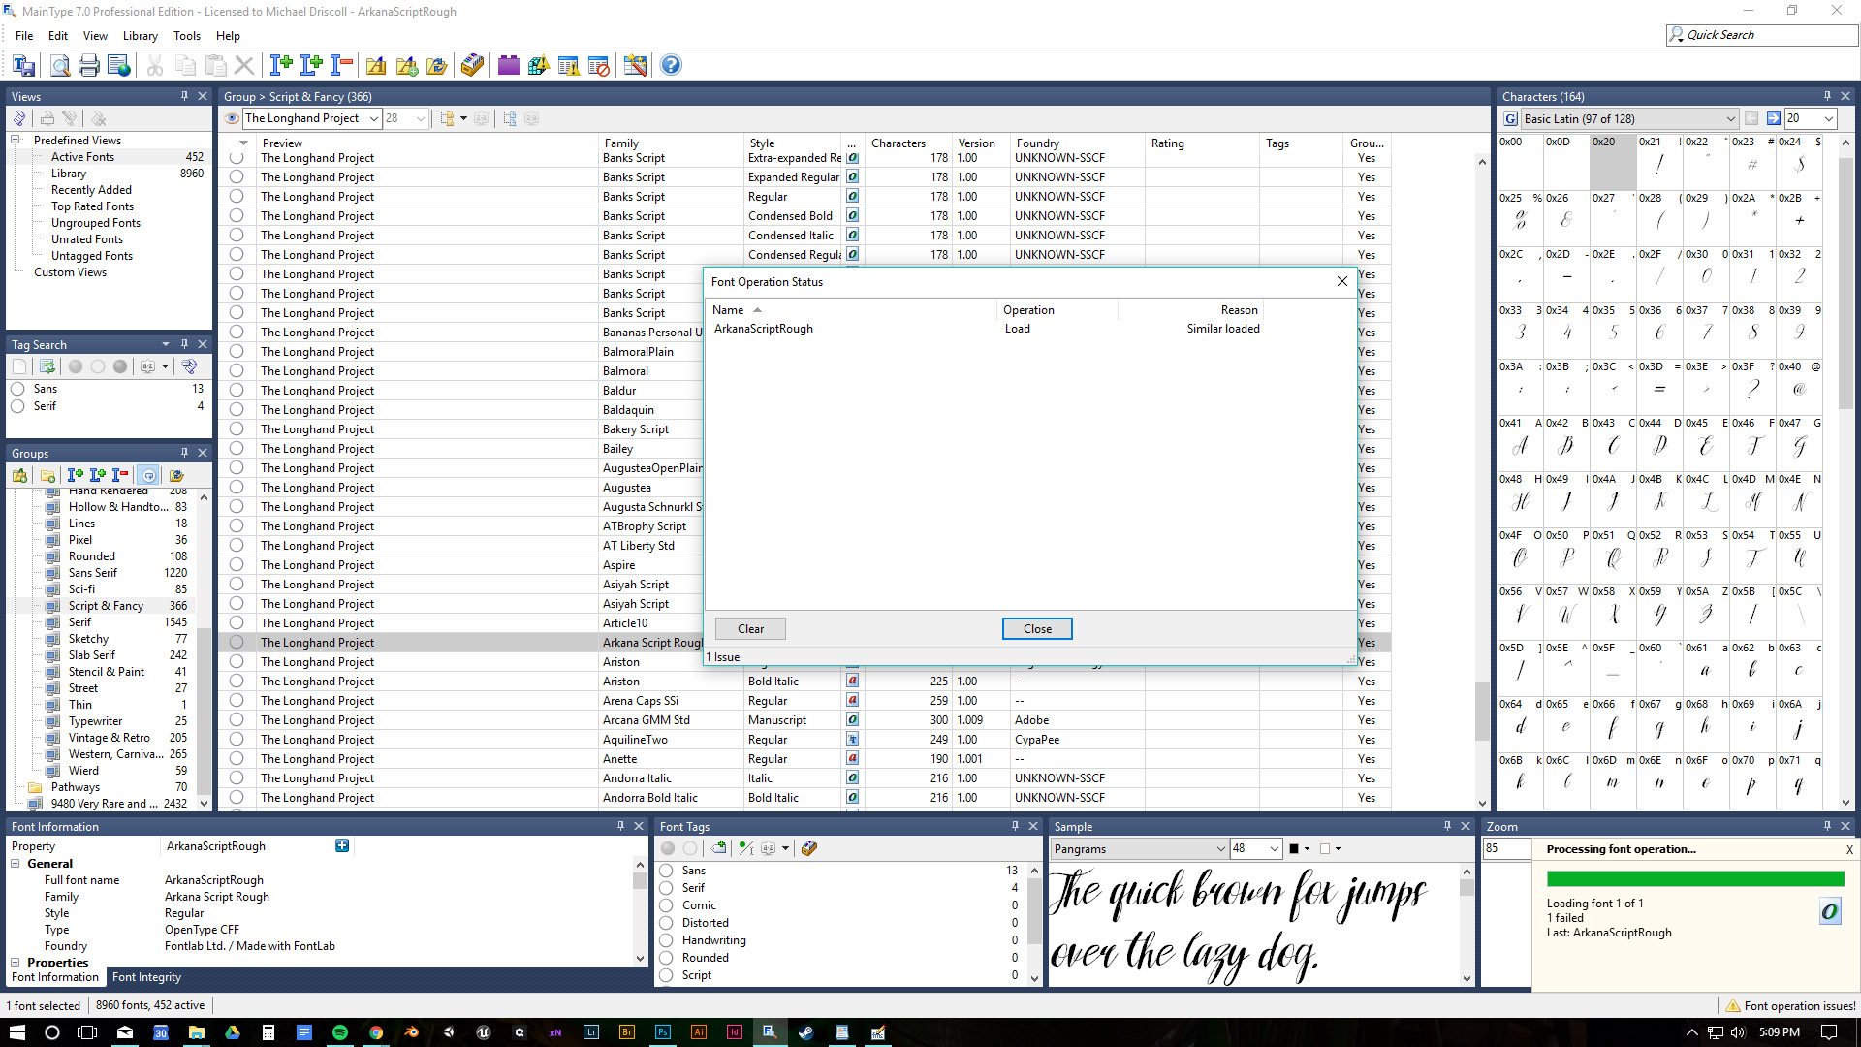Switch to the Font Information tab
Image resolution: width=1861 pixels, height=1047 pixels.
click(x=55, y=977)
